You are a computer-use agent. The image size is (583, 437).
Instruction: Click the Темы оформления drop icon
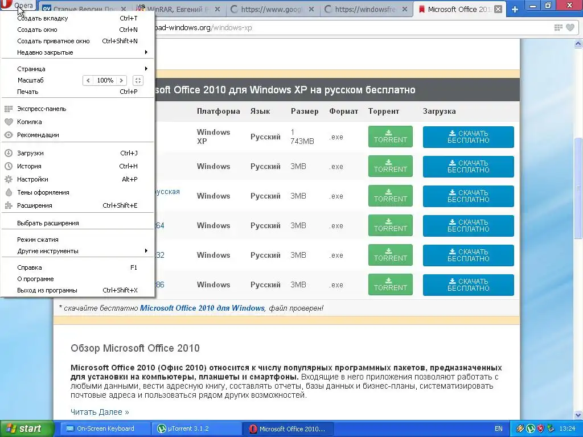pyautogui.click(x=9, y=192)
